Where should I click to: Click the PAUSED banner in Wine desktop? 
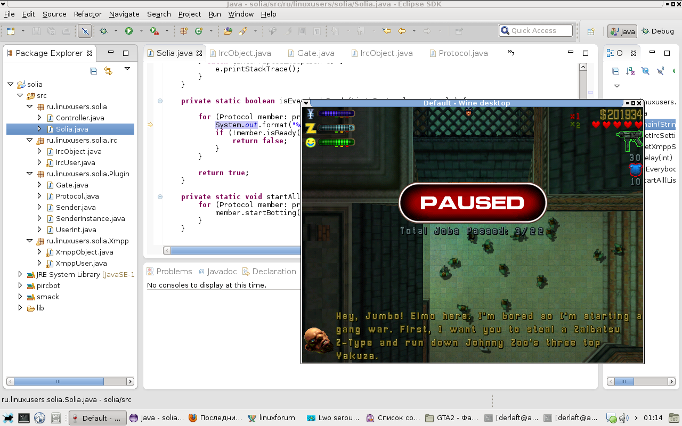[473, 203]
